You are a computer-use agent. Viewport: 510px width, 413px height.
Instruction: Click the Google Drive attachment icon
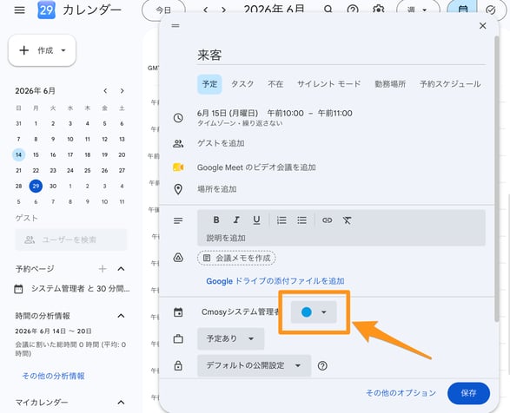point(178,258)
